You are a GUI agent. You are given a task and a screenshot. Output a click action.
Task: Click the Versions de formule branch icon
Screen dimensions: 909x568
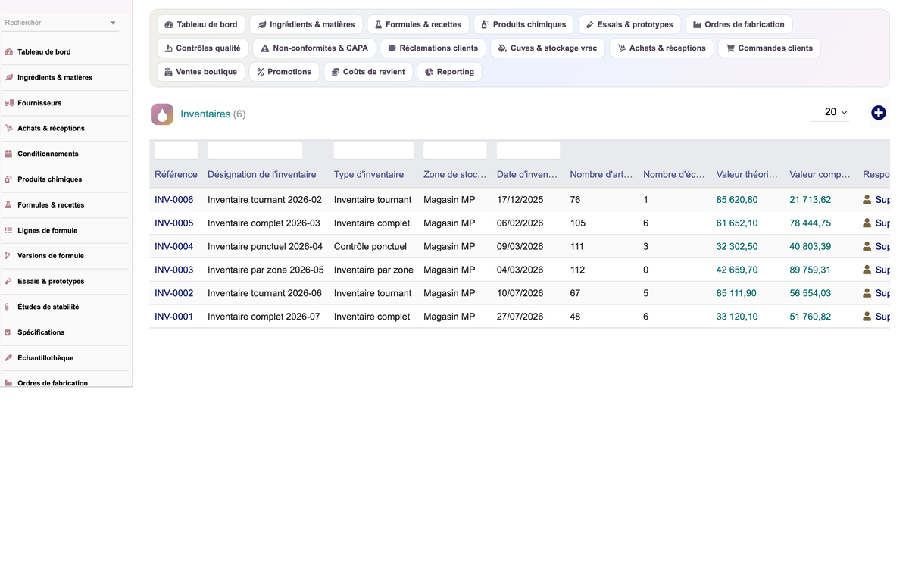point(9,256)
